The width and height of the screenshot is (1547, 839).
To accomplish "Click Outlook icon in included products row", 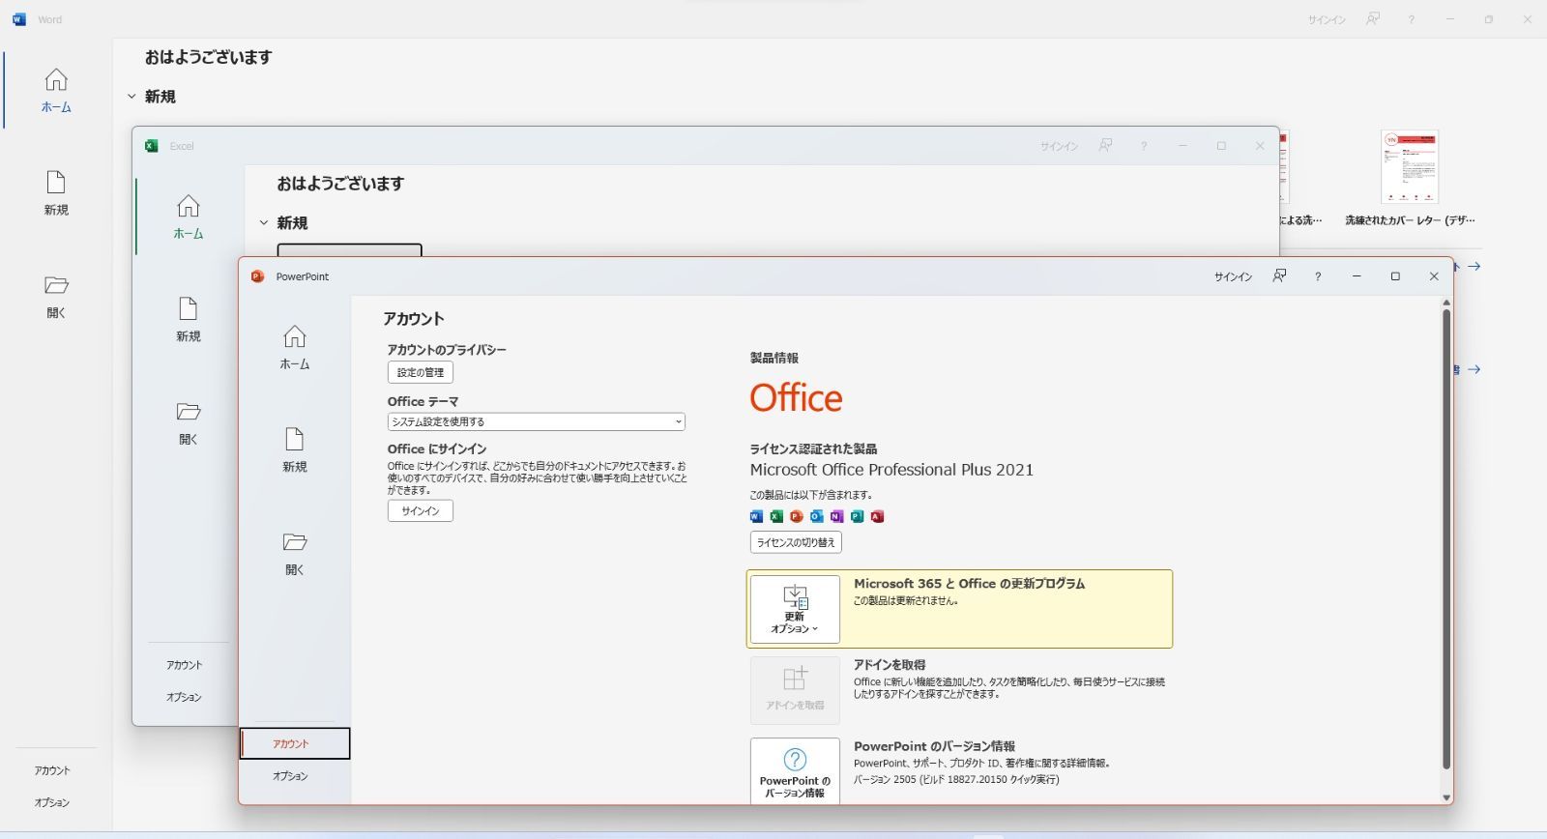I will coord(817,516).
